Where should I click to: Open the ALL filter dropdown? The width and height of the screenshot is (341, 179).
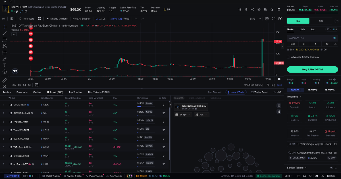point(201,115)
